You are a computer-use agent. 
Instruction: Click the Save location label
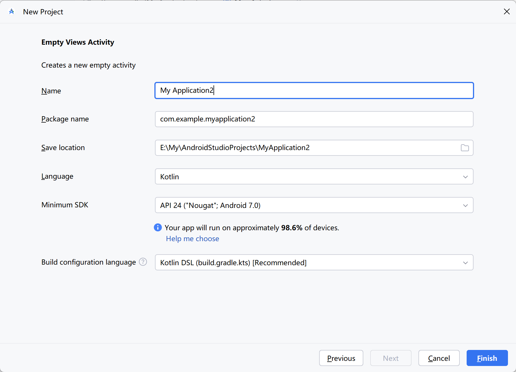pos(63,147)
